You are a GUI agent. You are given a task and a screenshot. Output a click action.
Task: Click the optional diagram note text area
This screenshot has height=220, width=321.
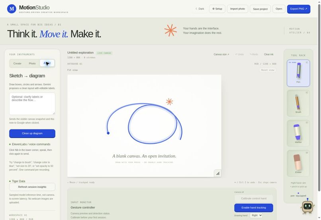tap(32, 104)
